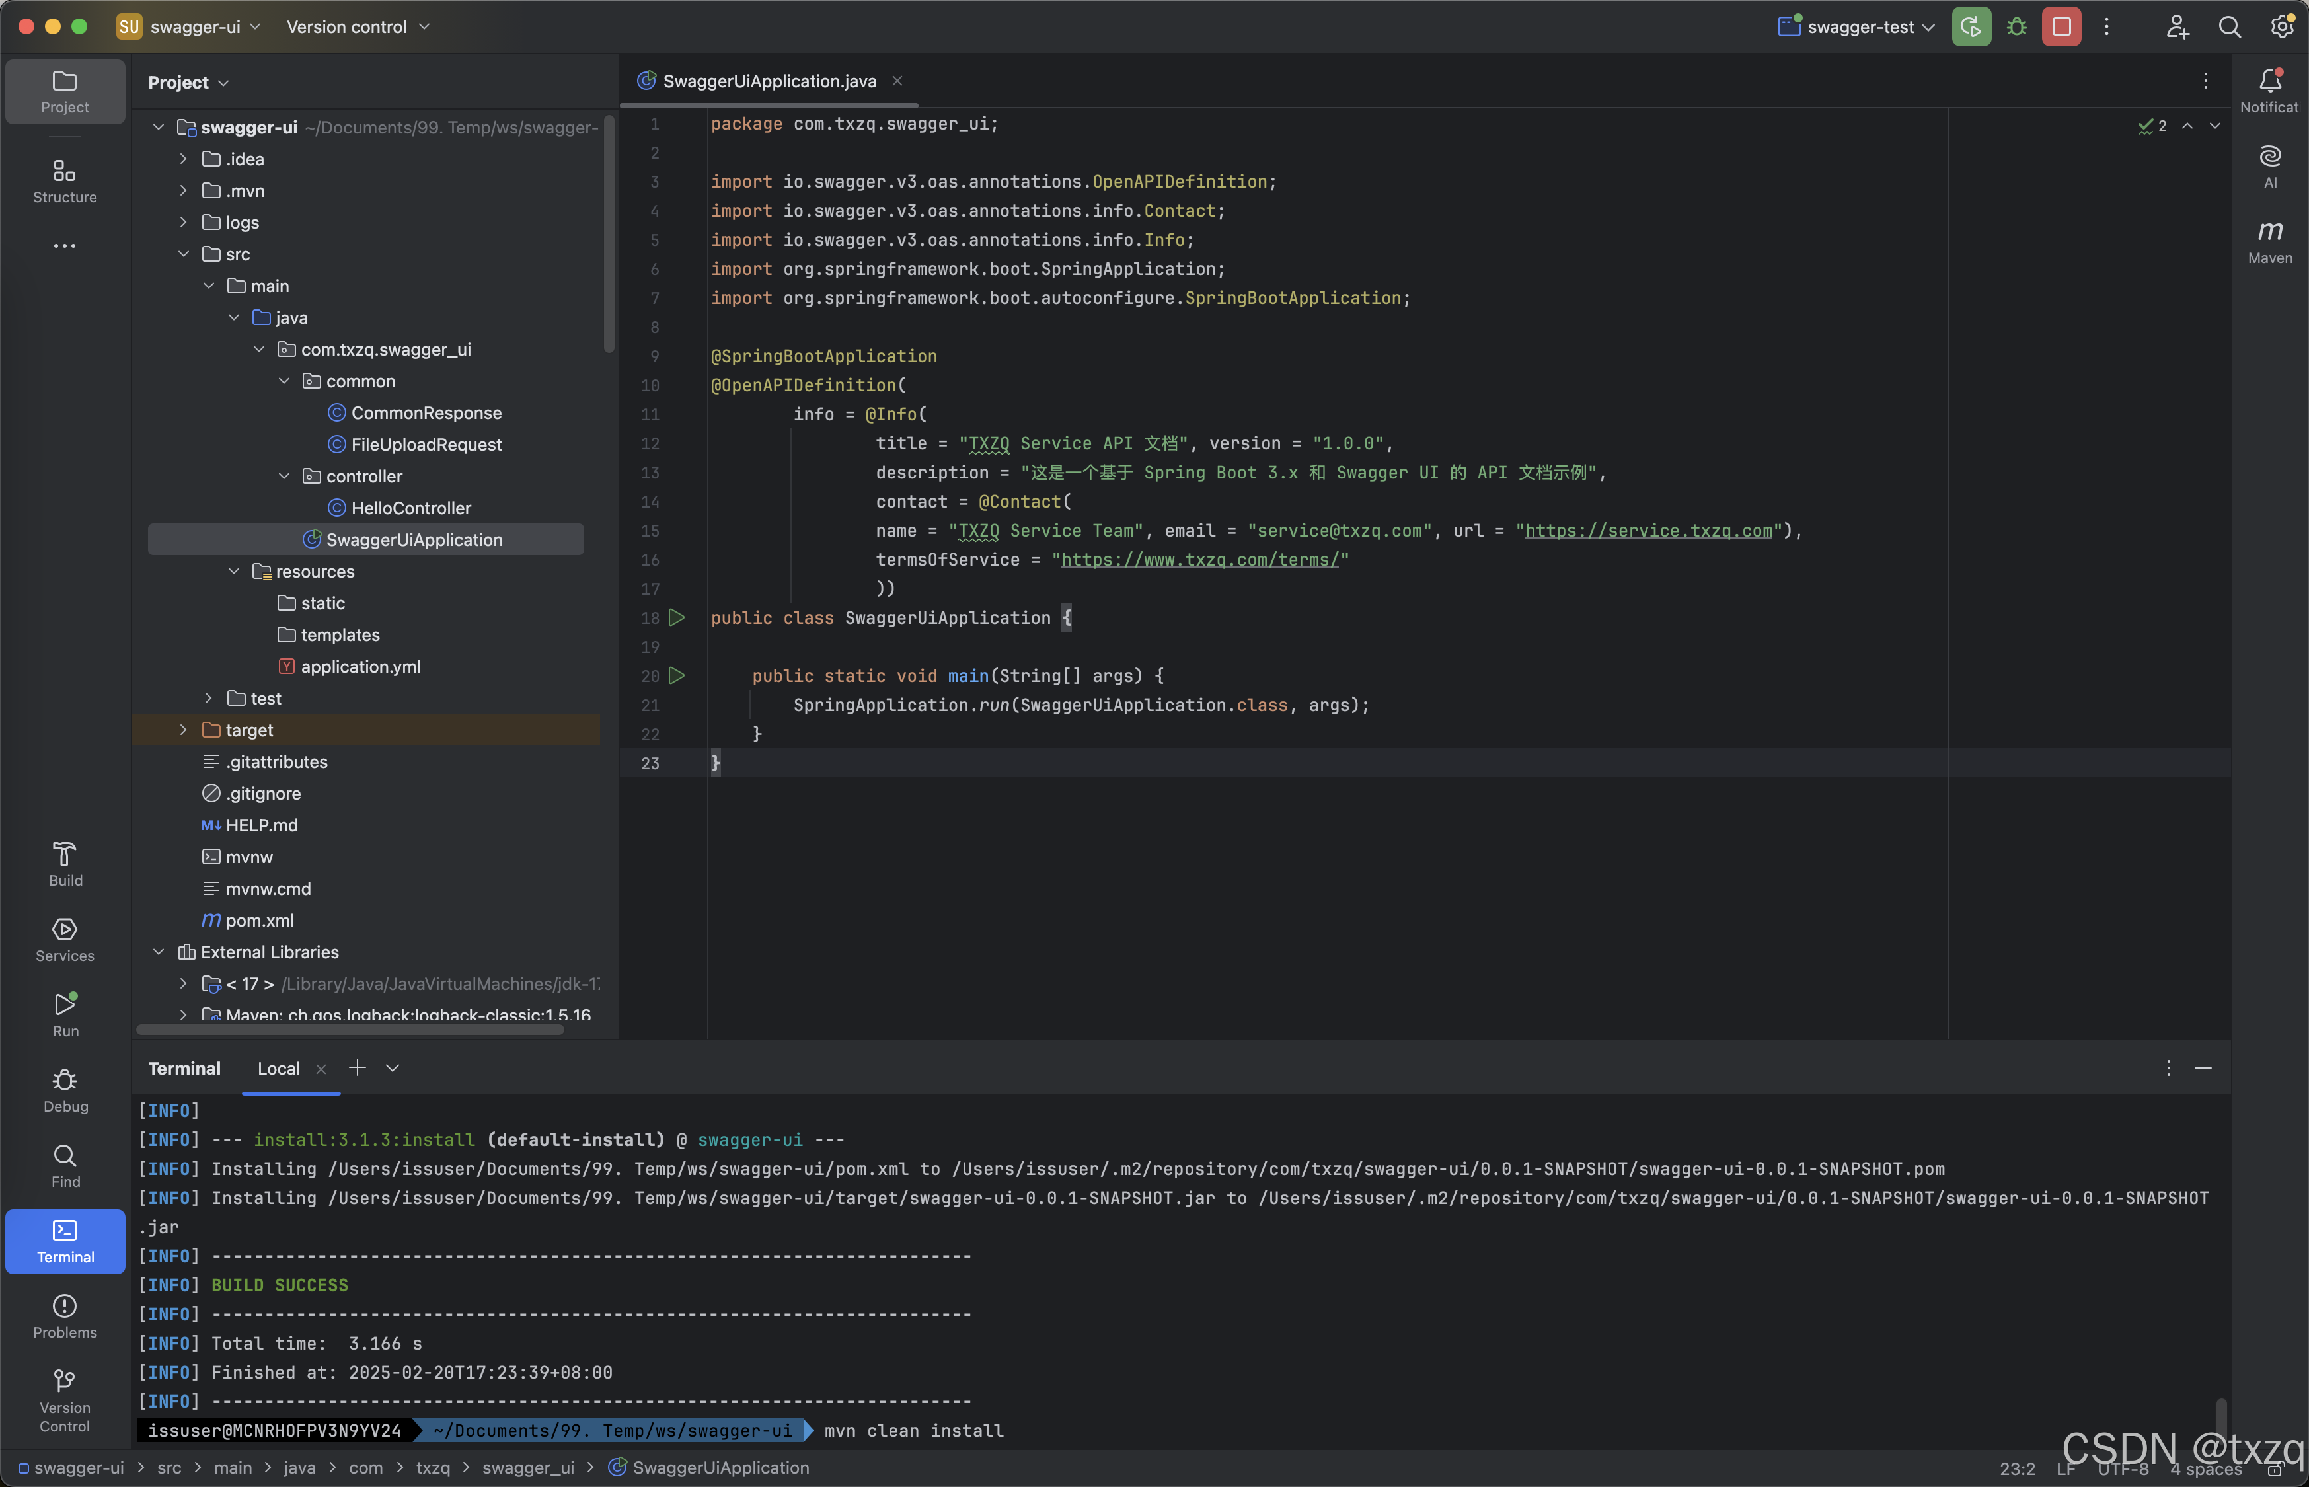This screenshot has height=1487, width=2309.
Task: Click the project tree horizontal scrollbar
Action: (350, 1030)
